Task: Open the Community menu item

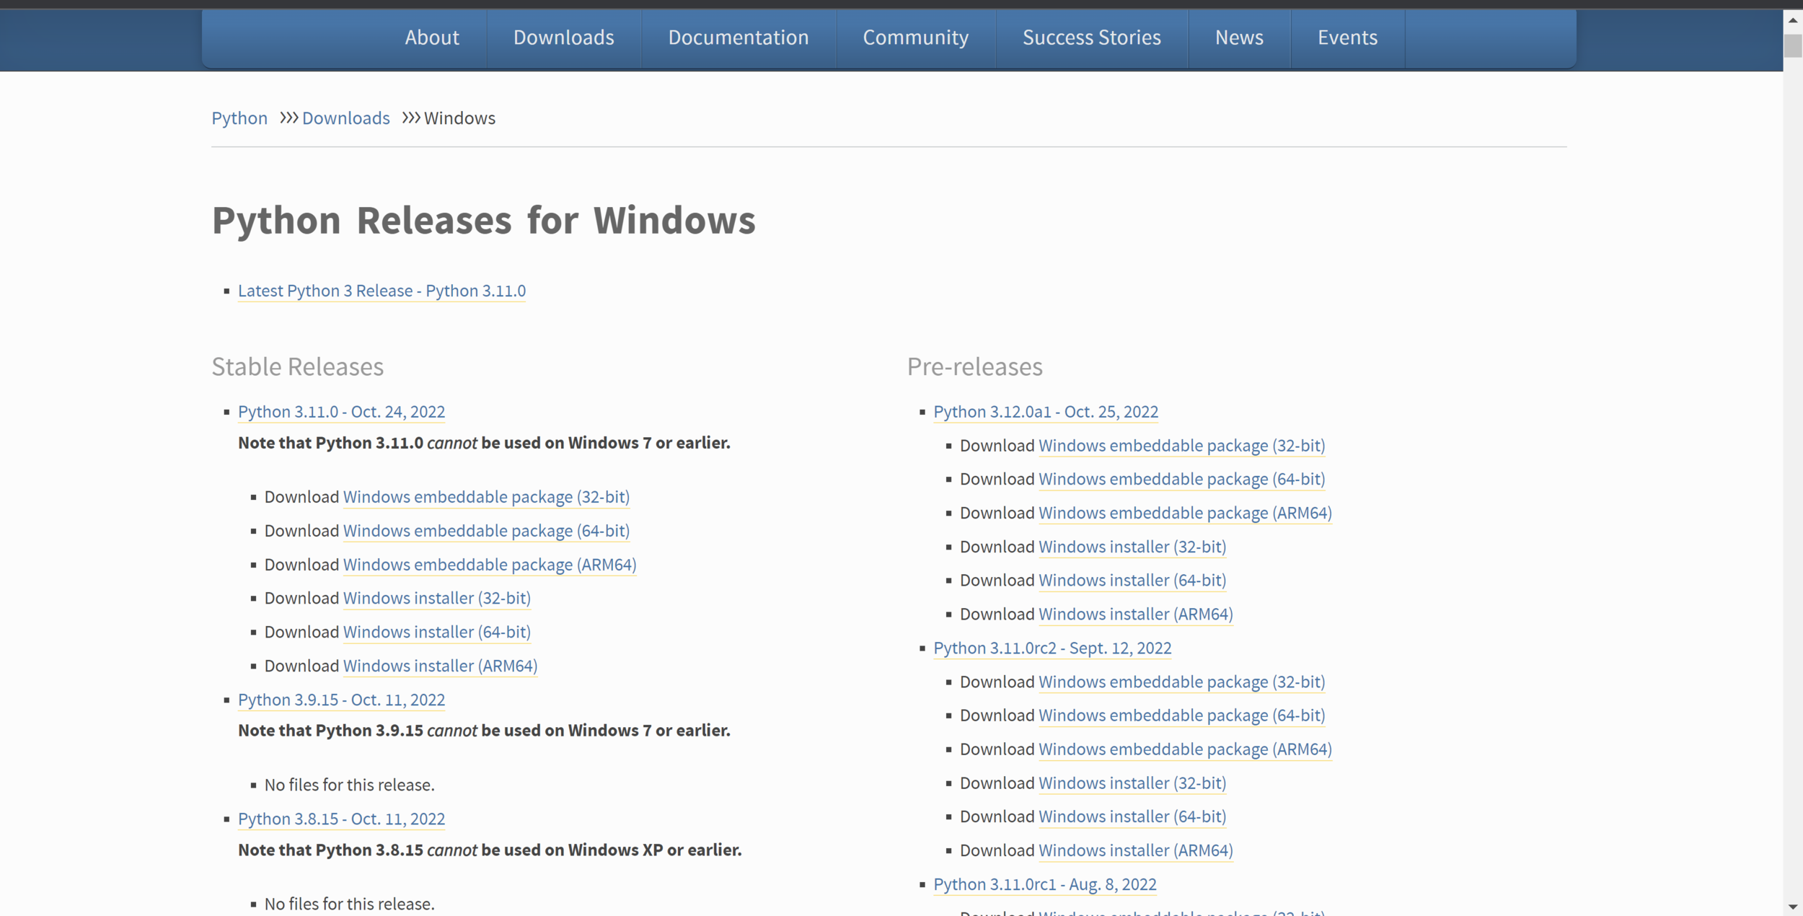Action: pyautogui.click(x=915, y=38)
